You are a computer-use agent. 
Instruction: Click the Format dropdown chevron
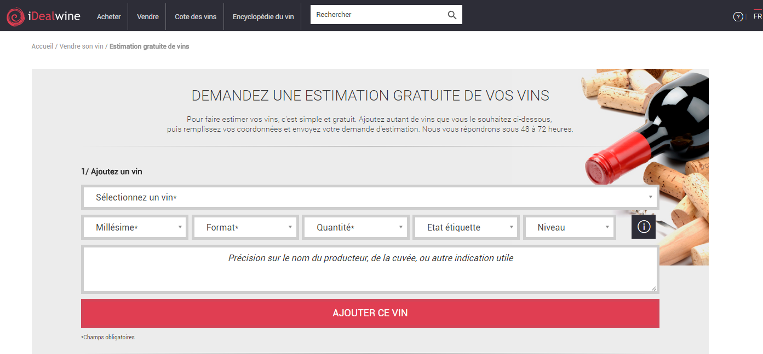point(290,226)
